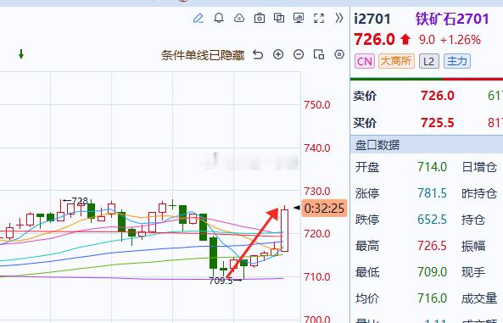Select the pencil drawing tool icon

point(198,19)
